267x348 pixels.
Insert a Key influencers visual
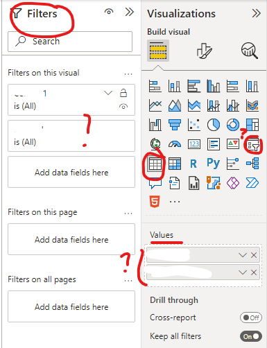click(233, 164)
